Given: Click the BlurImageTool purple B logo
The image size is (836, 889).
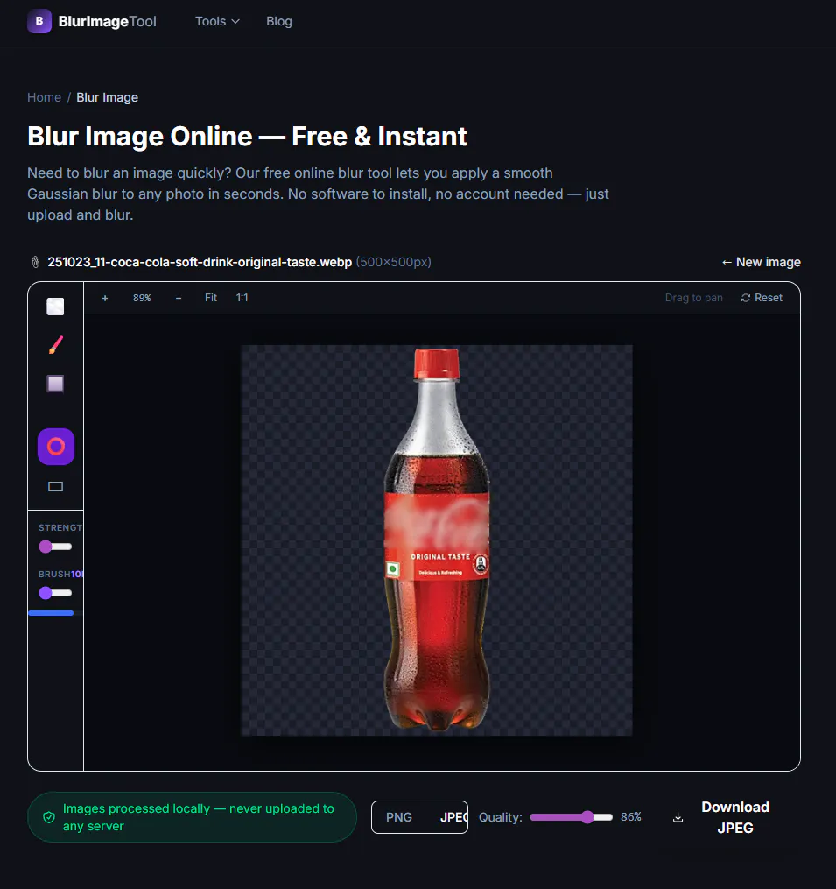Looking at the screenshot, I should tap(39, 21).
